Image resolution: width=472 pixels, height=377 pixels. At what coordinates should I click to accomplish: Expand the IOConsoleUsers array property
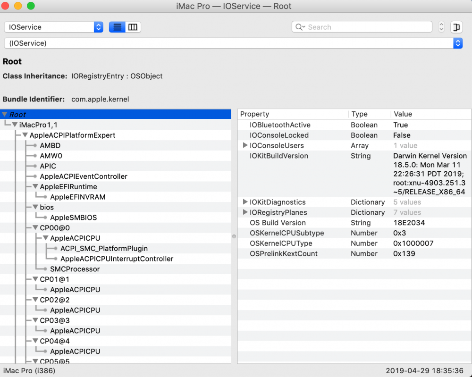245,145
